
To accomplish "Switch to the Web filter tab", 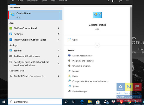I will 53,1.
